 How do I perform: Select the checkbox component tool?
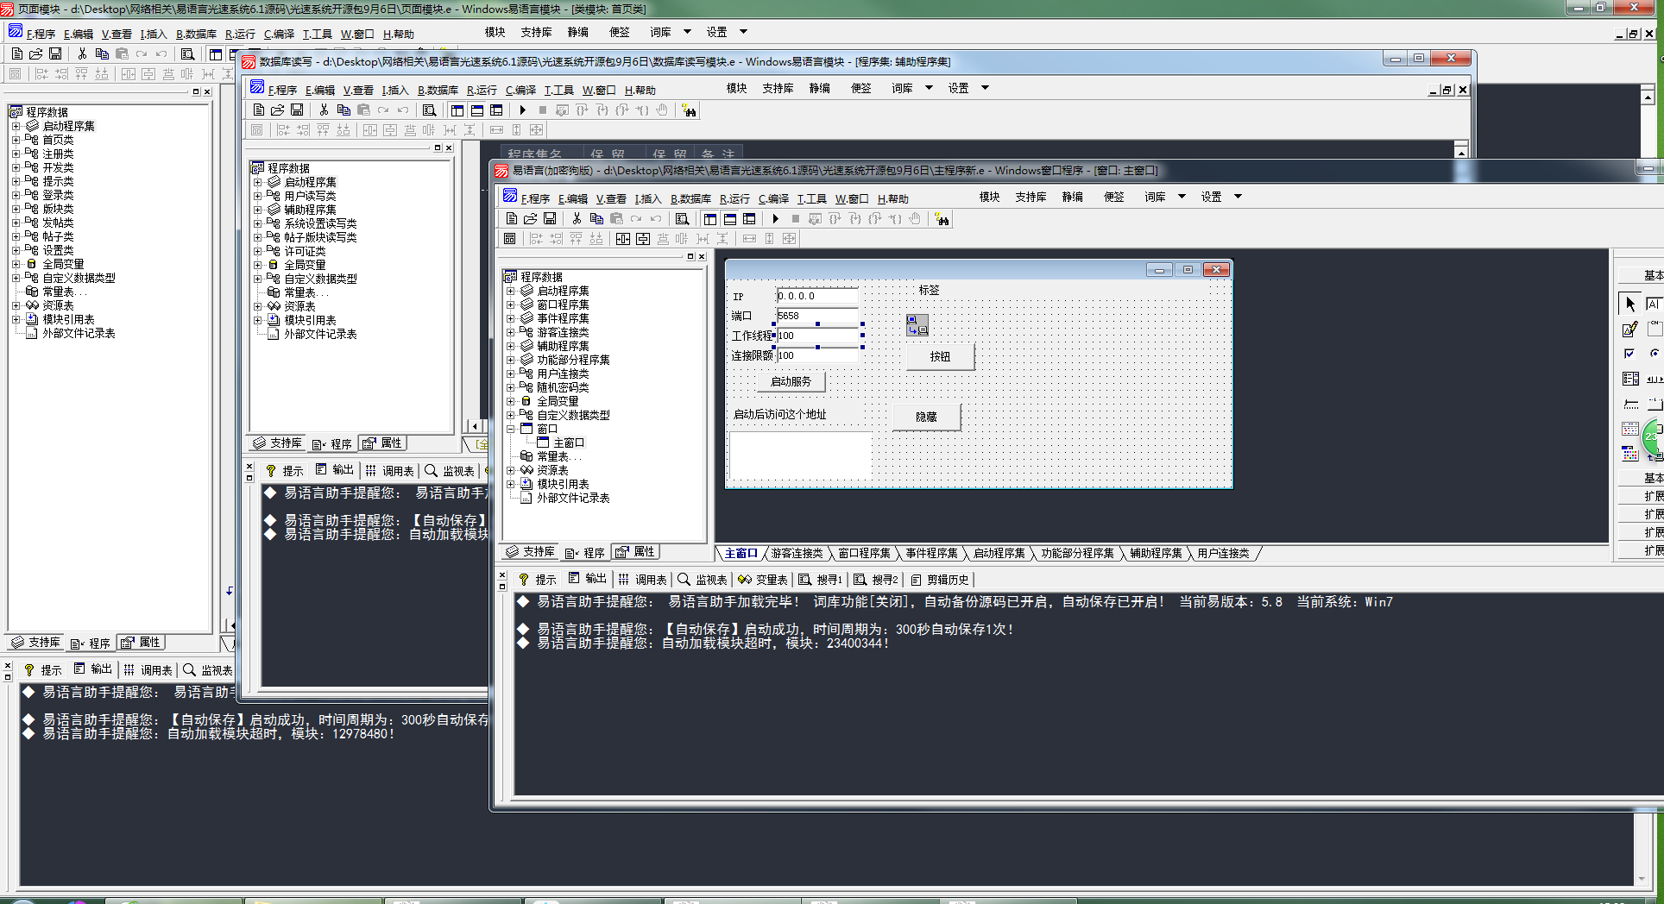click(1629, 354)
